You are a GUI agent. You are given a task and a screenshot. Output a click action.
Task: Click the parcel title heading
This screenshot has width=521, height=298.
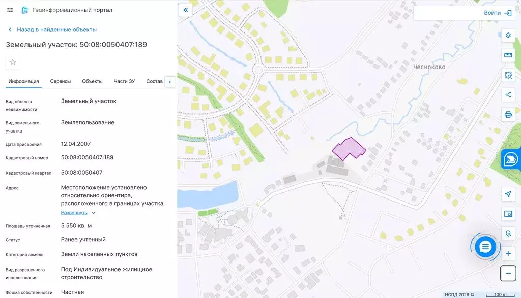tap(76, 44)
